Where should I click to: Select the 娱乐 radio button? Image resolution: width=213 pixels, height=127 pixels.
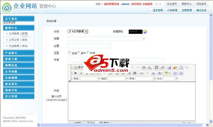pyautogui.click(x=79, y=53)
